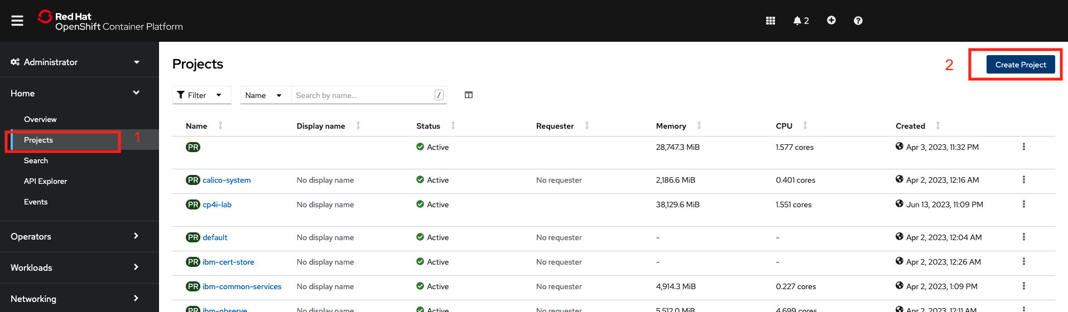
Task: Sort by Status column arrow icon
Action: 453,125
